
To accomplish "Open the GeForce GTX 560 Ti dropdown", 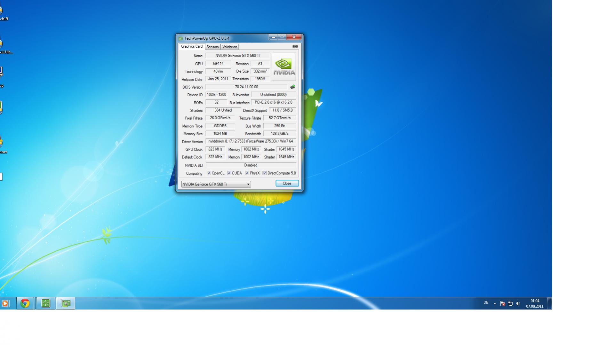I will point(216,184).
